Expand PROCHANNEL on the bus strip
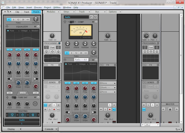185x133 pixels. click(158, 43)
